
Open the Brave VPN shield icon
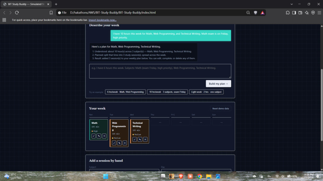[313, 12]
